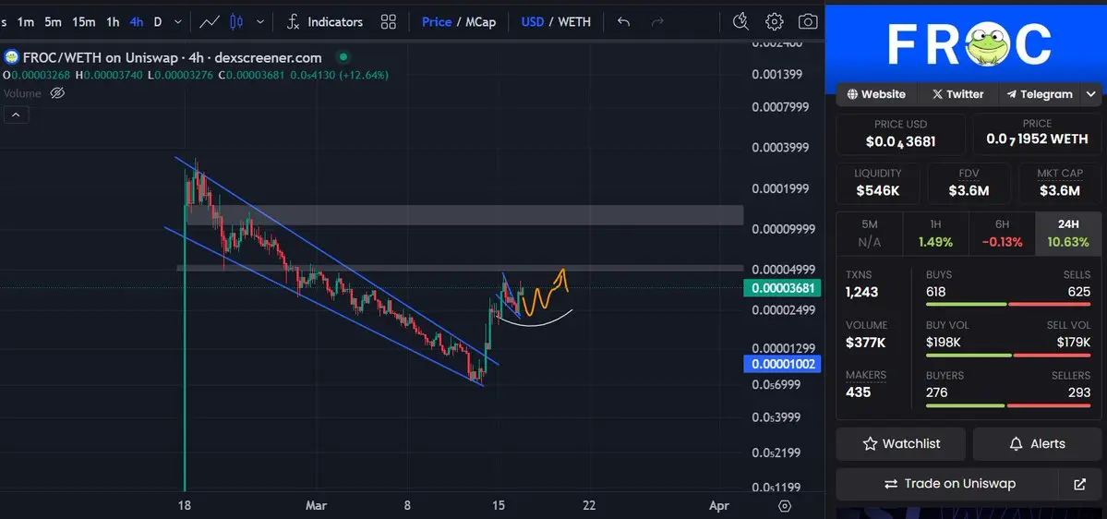This screenshot has width=1107, height=519.
Task: Click Trade on Uniswap button
Action: (x=949, y=484)
